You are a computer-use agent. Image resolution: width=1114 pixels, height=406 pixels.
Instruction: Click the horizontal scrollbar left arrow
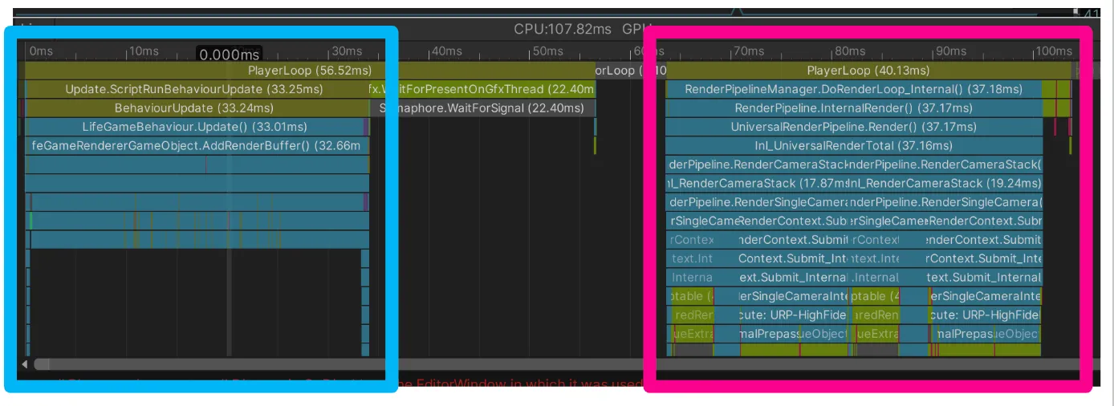coord(25,364)
